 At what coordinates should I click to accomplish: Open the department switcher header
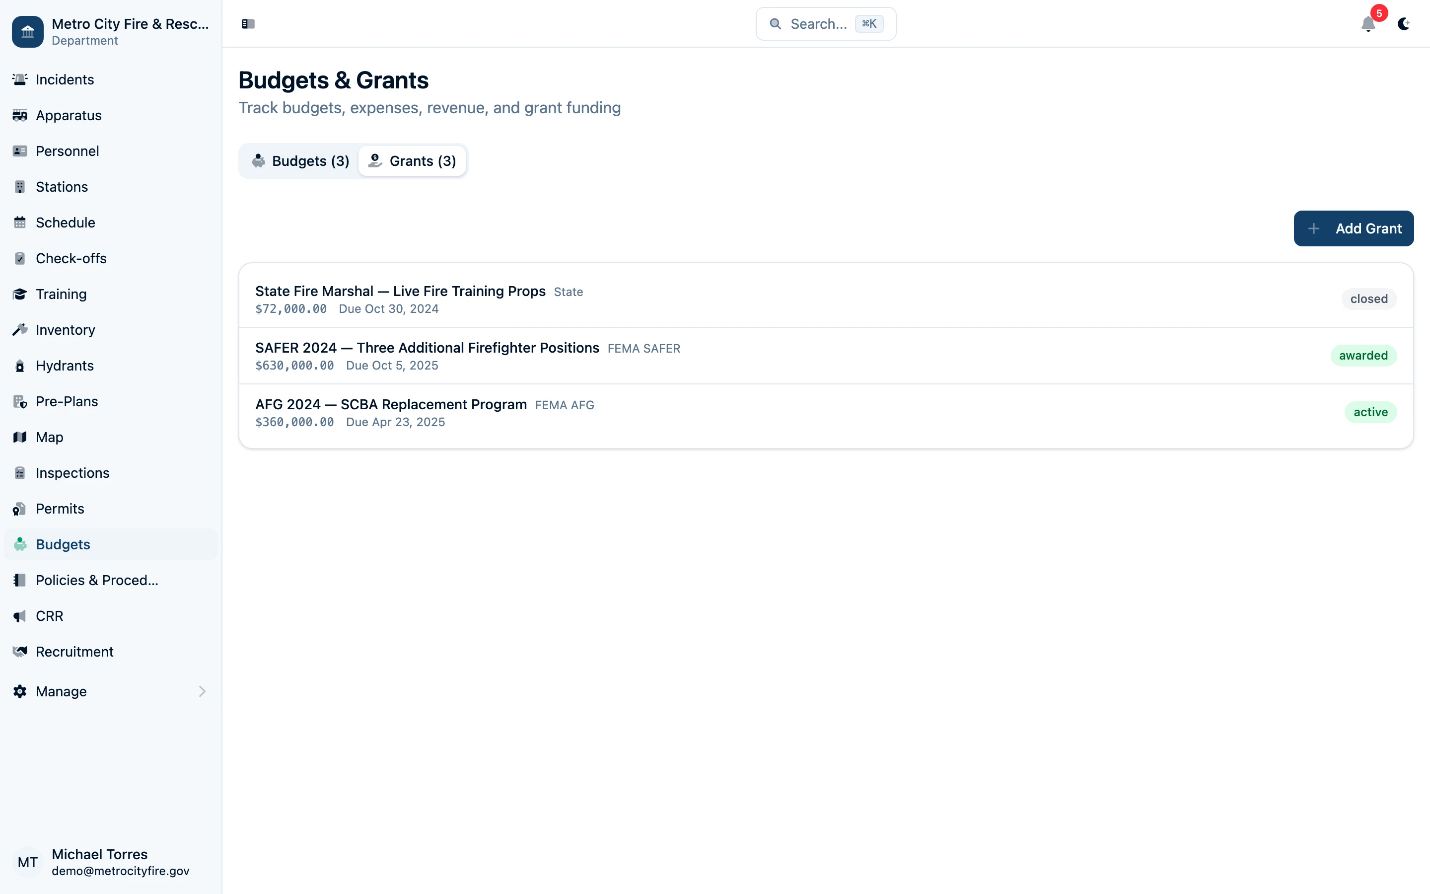pyautogui.click(x=111, y=31)
